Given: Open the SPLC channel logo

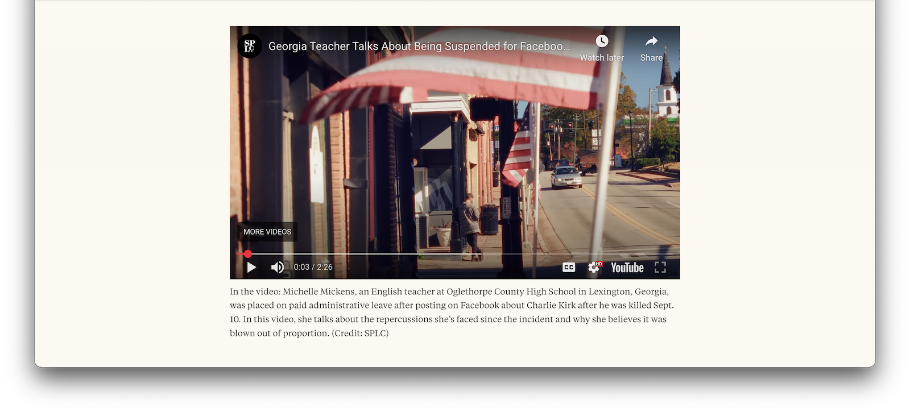Looking at the screenshot, I should [x=250, y=46].
